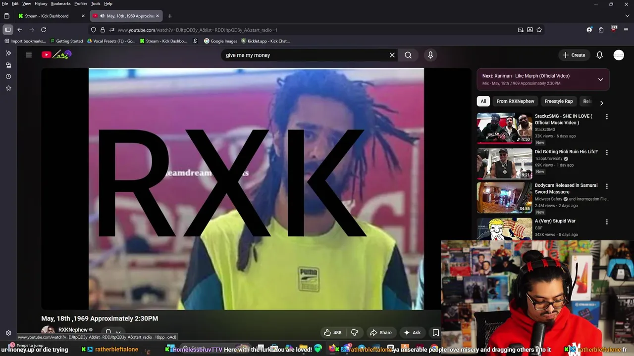Screen dimensions: 634x356
Task: Open Kicklet.app bookmark
Action: tap(265, 41)
